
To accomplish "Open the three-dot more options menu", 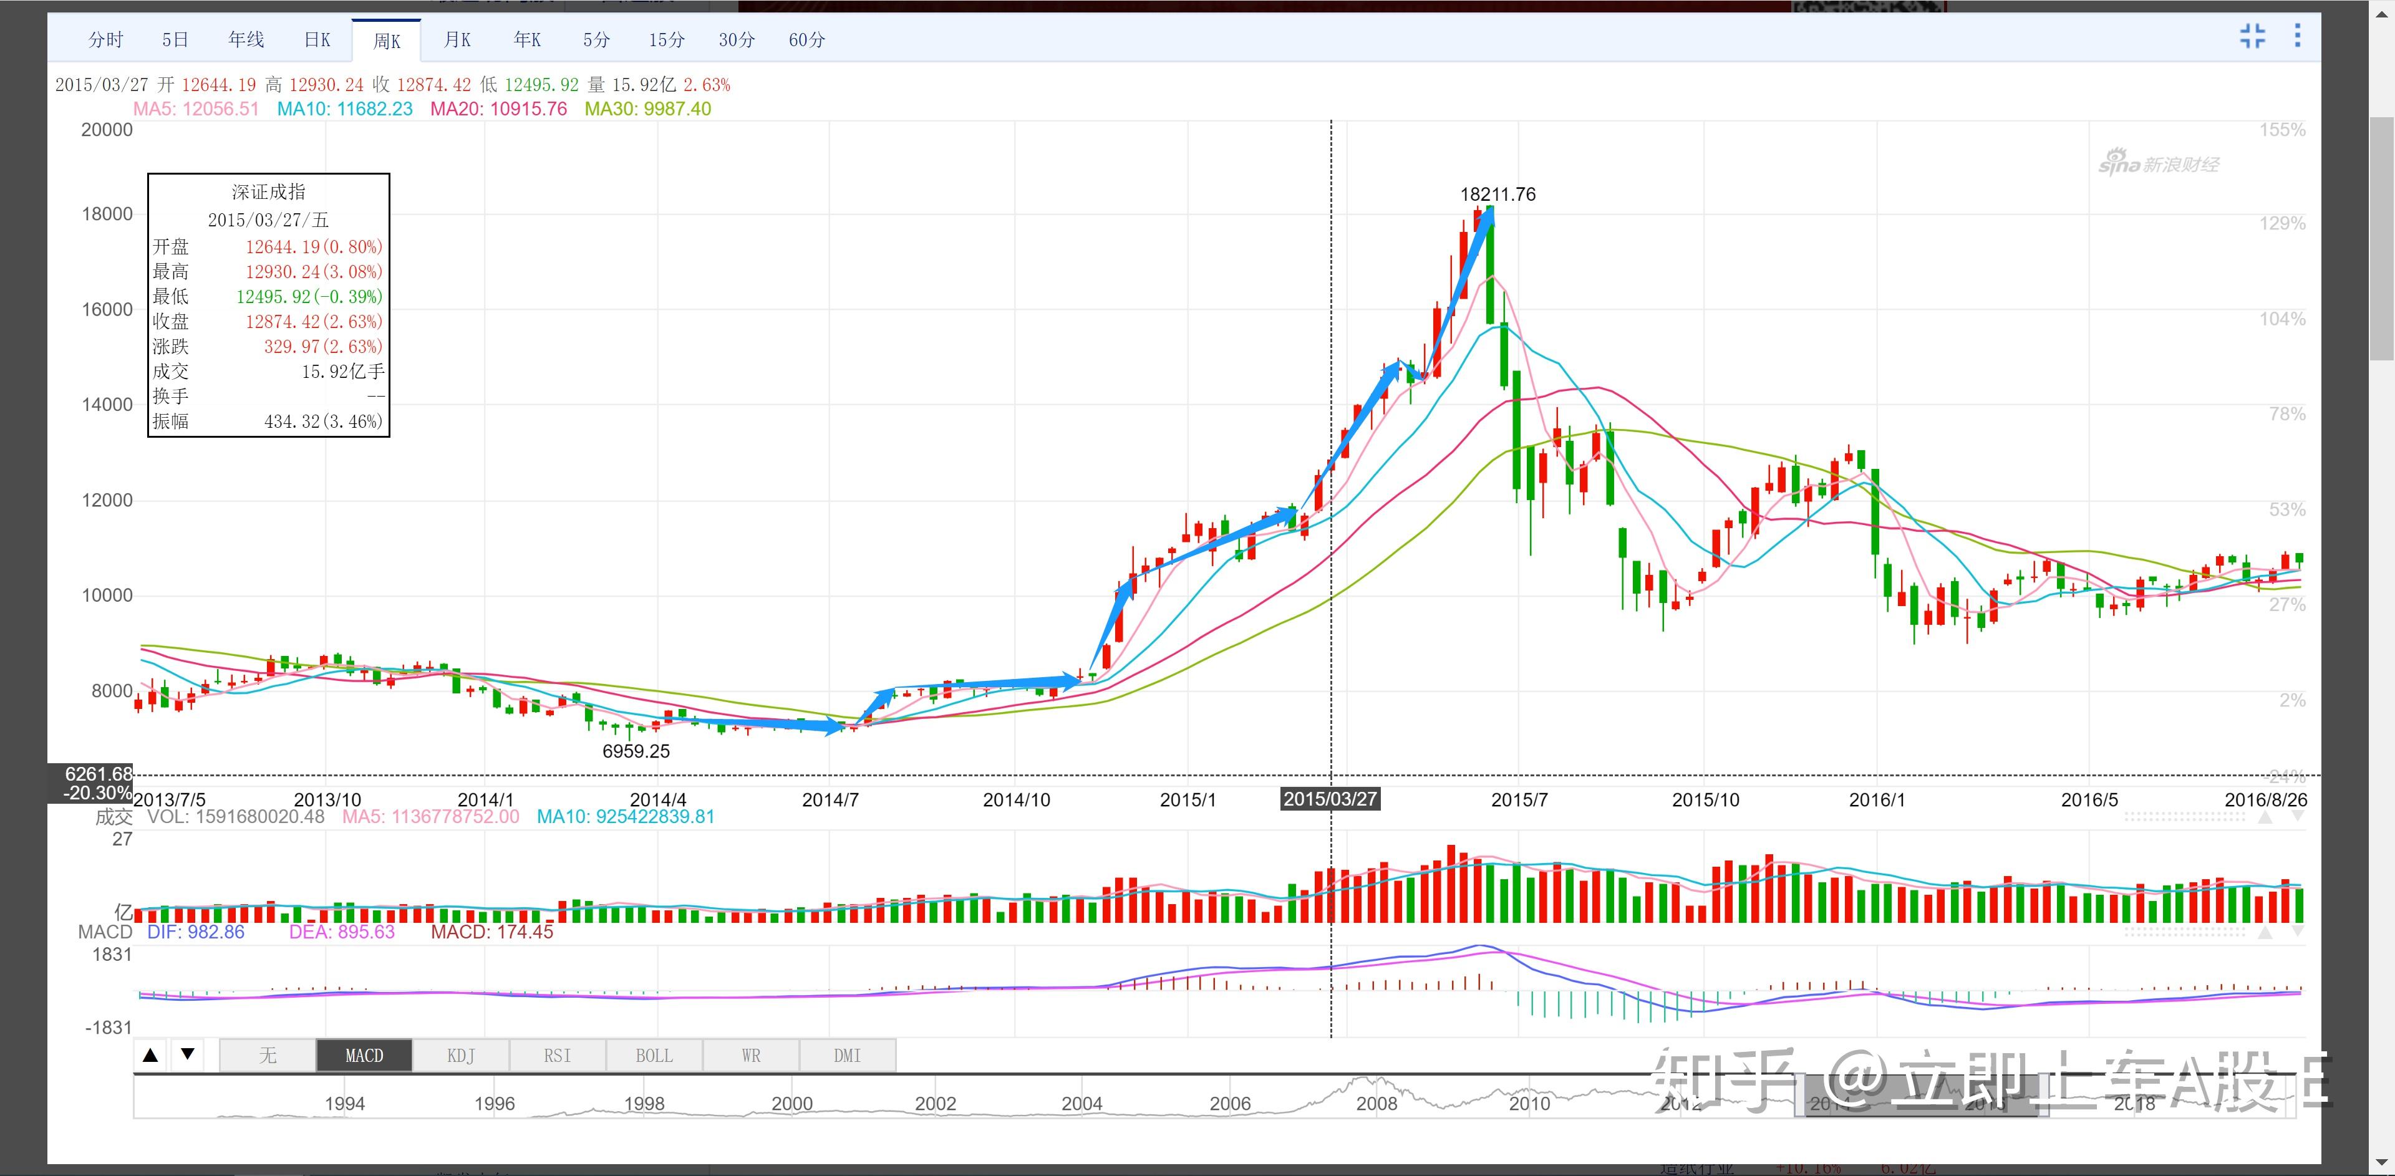I will (2297, 36).
